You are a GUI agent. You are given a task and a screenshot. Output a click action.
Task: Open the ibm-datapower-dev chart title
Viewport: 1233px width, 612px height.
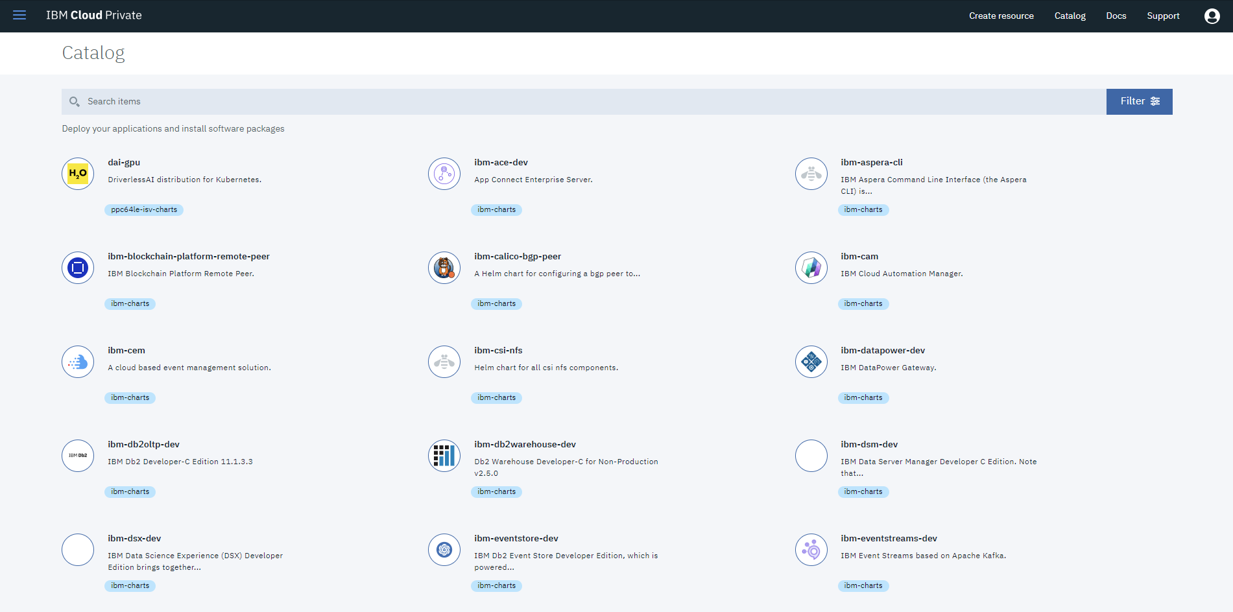(x=883, y=351)
